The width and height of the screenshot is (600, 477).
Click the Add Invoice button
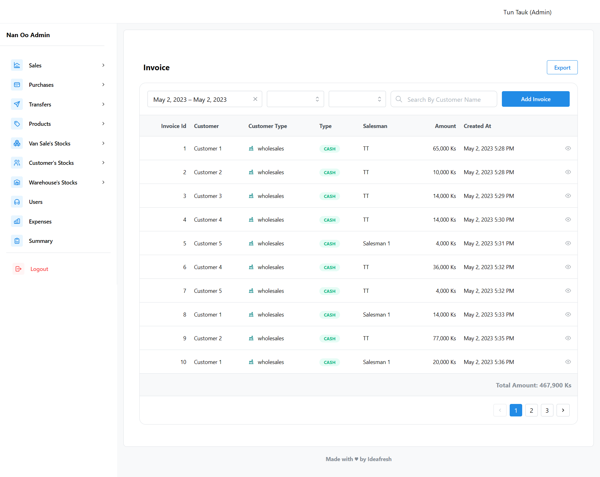535,99
